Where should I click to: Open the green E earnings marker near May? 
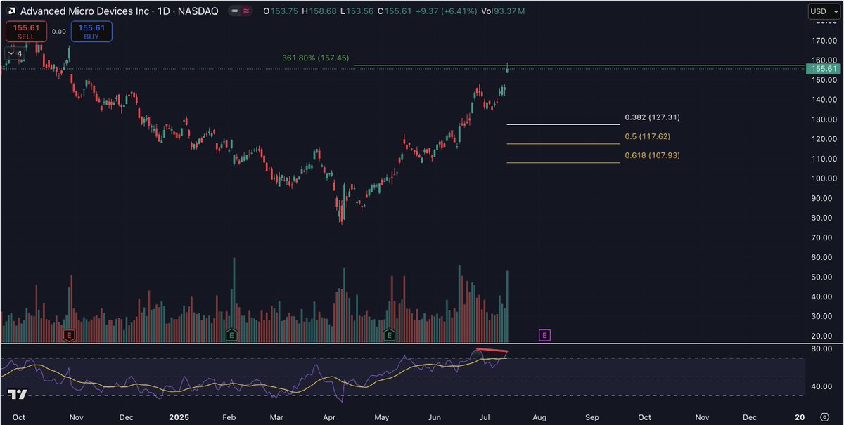click(389, 335)
